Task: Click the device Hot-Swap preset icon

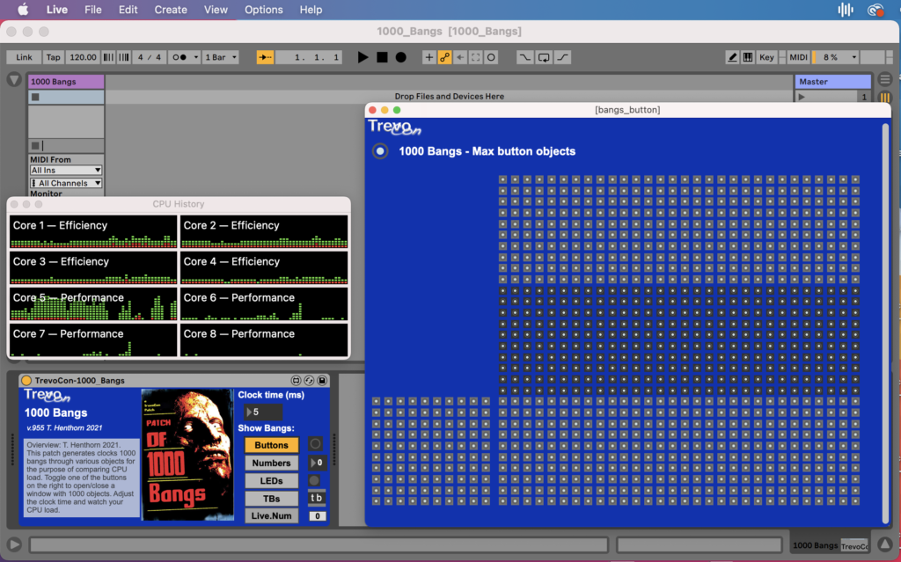Action: click(x=309, y=381)
